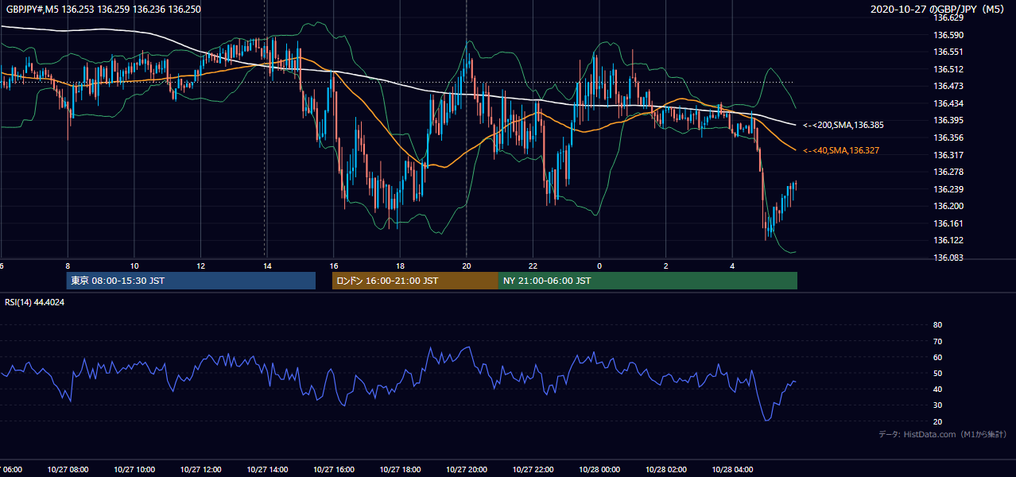Click the 10/28 00:00 date label

pos(599,470)
